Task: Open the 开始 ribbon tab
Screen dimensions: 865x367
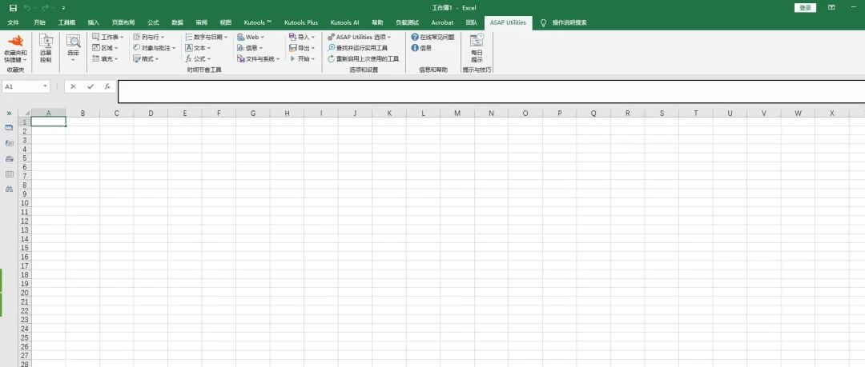Action: 39,22
